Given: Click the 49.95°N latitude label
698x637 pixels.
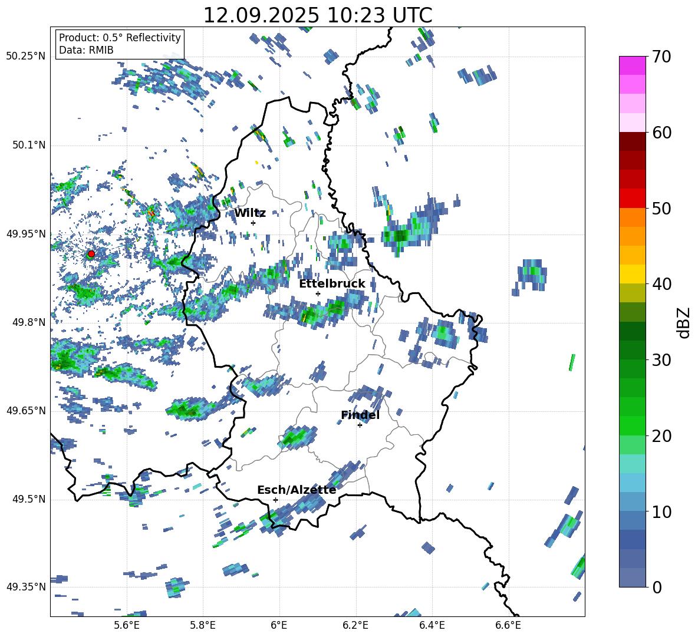Looking at the screenshot, I should [25, 233].
